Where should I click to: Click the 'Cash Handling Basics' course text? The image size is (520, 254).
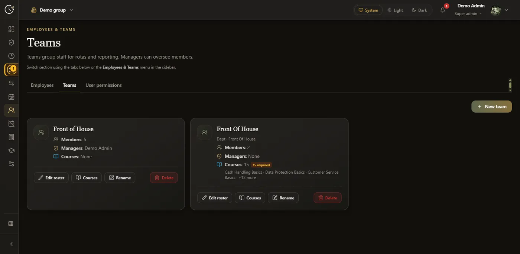click(x=243, y=172)
